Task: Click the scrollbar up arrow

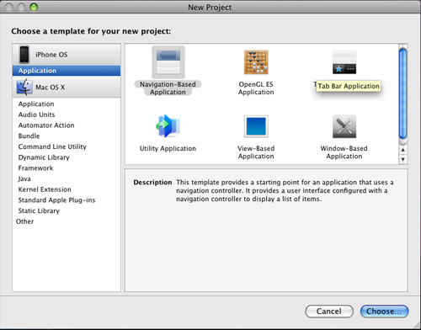Action: point(402,150)
